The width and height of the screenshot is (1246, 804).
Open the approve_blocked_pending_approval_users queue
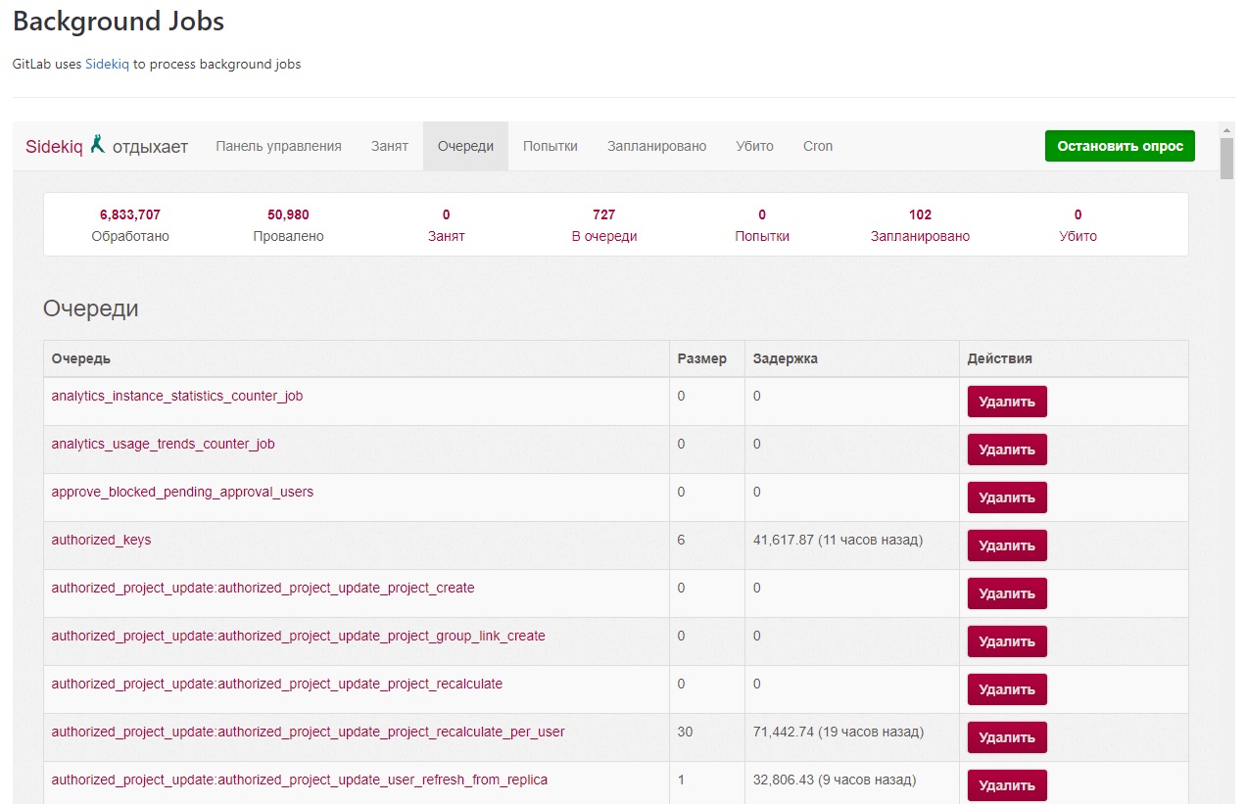(180, 492)
